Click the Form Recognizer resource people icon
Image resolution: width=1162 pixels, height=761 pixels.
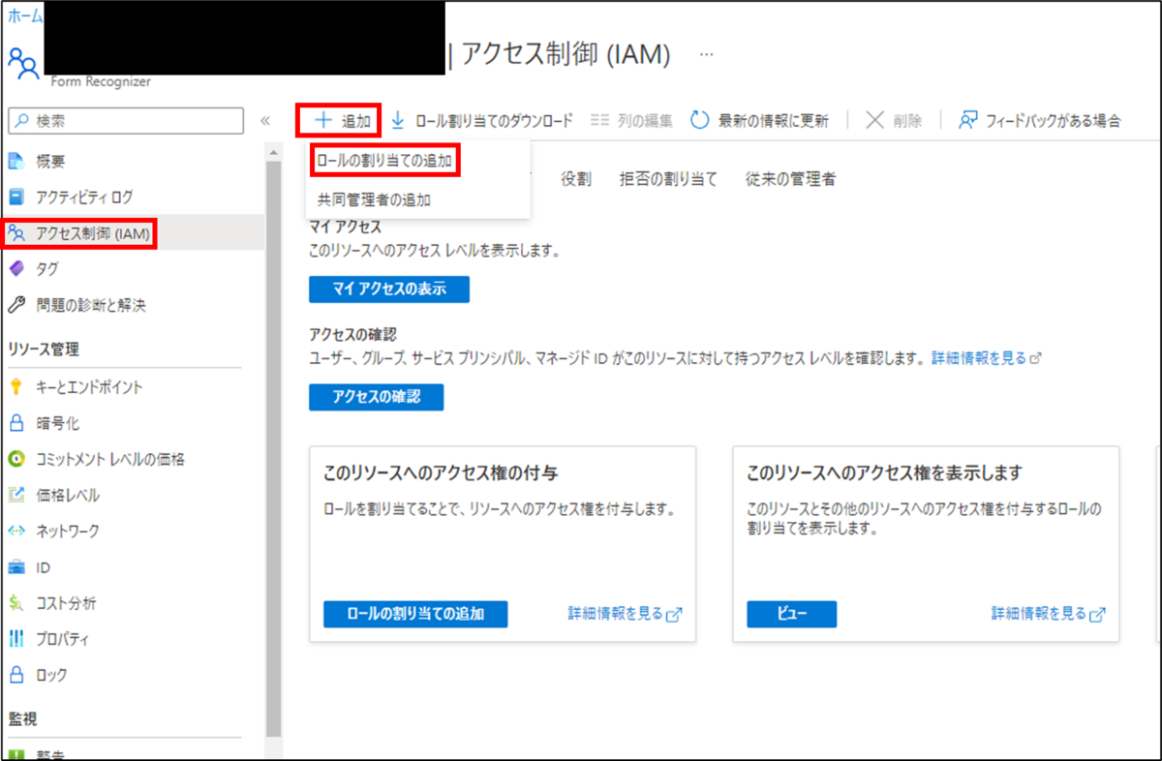pyautogui.click(x=23, y=63)
